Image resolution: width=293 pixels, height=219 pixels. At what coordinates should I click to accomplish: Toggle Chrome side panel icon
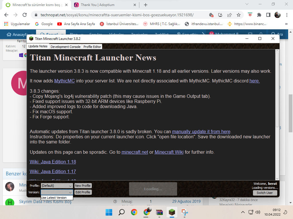pos(268,15)
